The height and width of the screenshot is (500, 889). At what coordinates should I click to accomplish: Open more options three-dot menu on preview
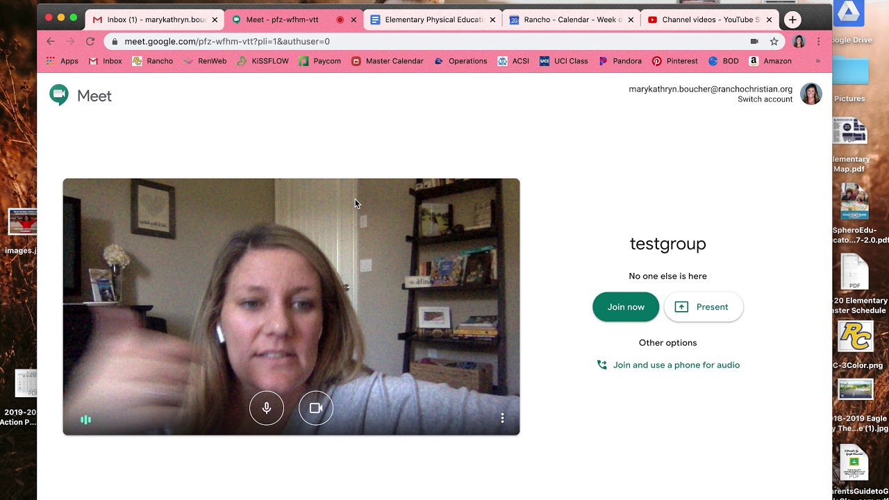pos(502,418)
